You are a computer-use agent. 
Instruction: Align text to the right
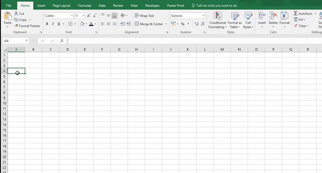click(114, 24)
